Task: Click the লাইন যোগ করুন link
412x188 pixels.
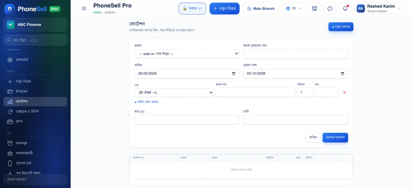Action: [146, 102]
